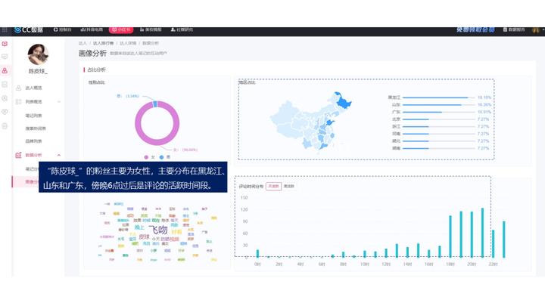The width and height of the screenshot is (545, 306).
Task: Click the 免费领取会员 banner link
Action: tap(475, 29)
